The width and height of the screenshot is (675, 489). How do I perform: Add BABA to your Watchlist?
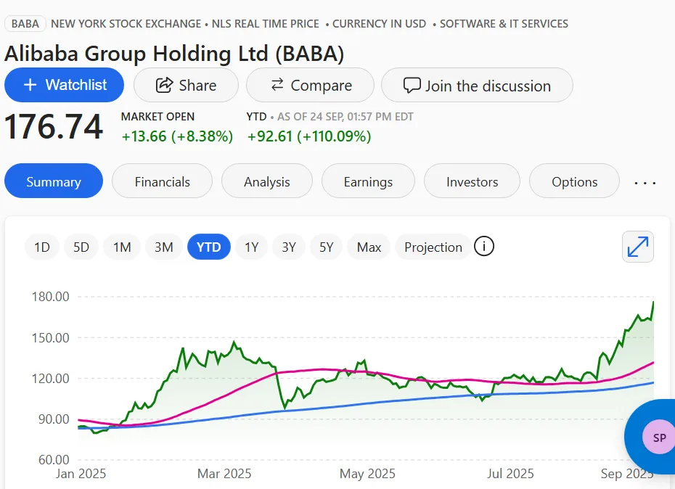tap(64, 85)
